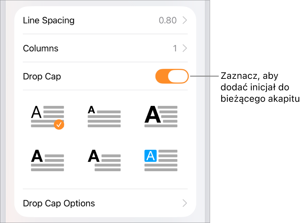Choose the hanging margin A drop cap style
Screen dimensions: 302x223
point(104,161)
